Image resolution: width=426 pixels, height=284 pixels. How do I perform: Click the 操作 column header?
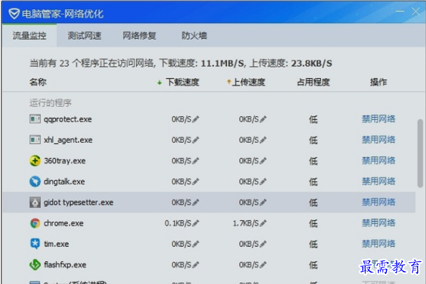coord(378,82)
